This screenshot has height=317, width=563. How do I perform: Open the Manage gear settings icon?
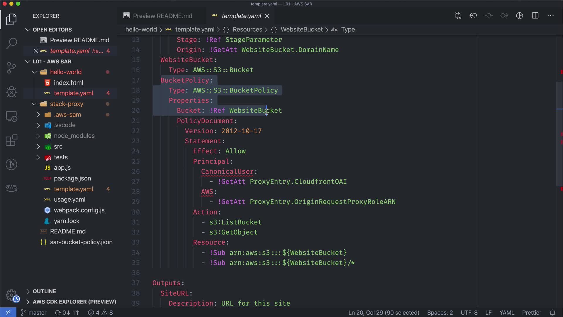coord(11,295)
